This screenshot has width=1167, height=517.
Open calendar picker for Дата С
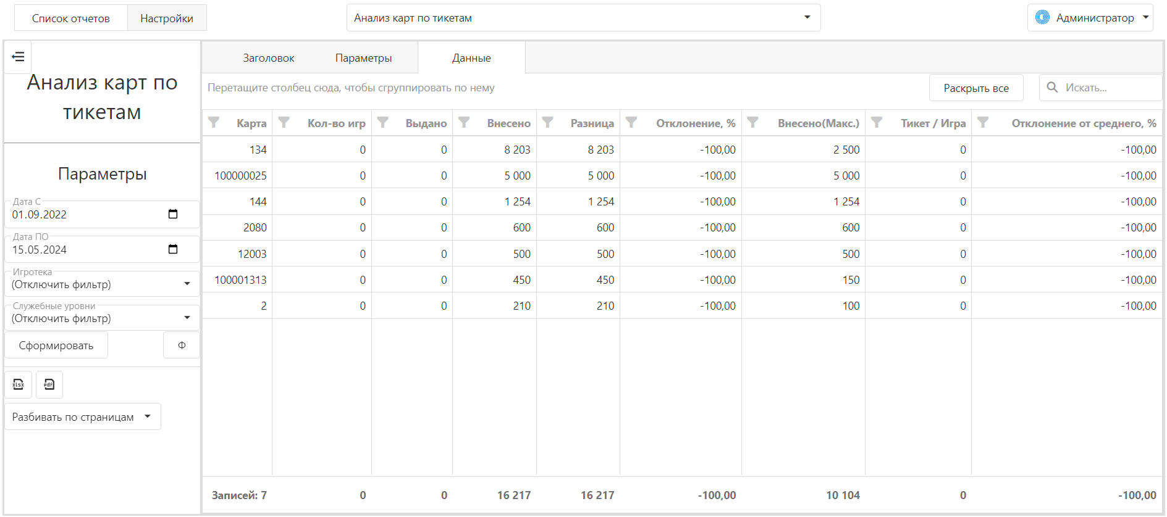click(x=173, y=214)
